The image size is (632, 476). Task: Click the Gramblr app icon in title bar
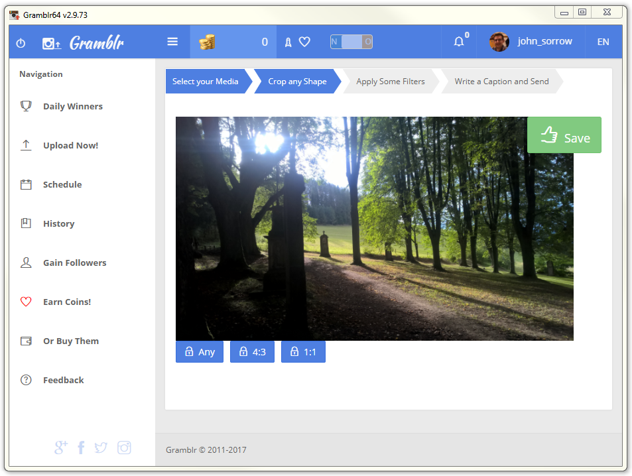pos(15,15)
